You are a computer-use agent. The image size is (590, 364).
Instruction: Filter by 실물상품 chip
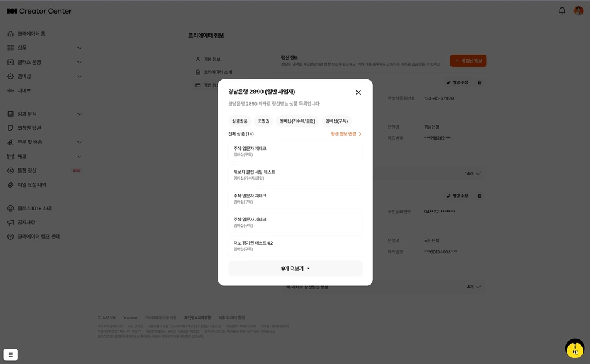(240, 121)
